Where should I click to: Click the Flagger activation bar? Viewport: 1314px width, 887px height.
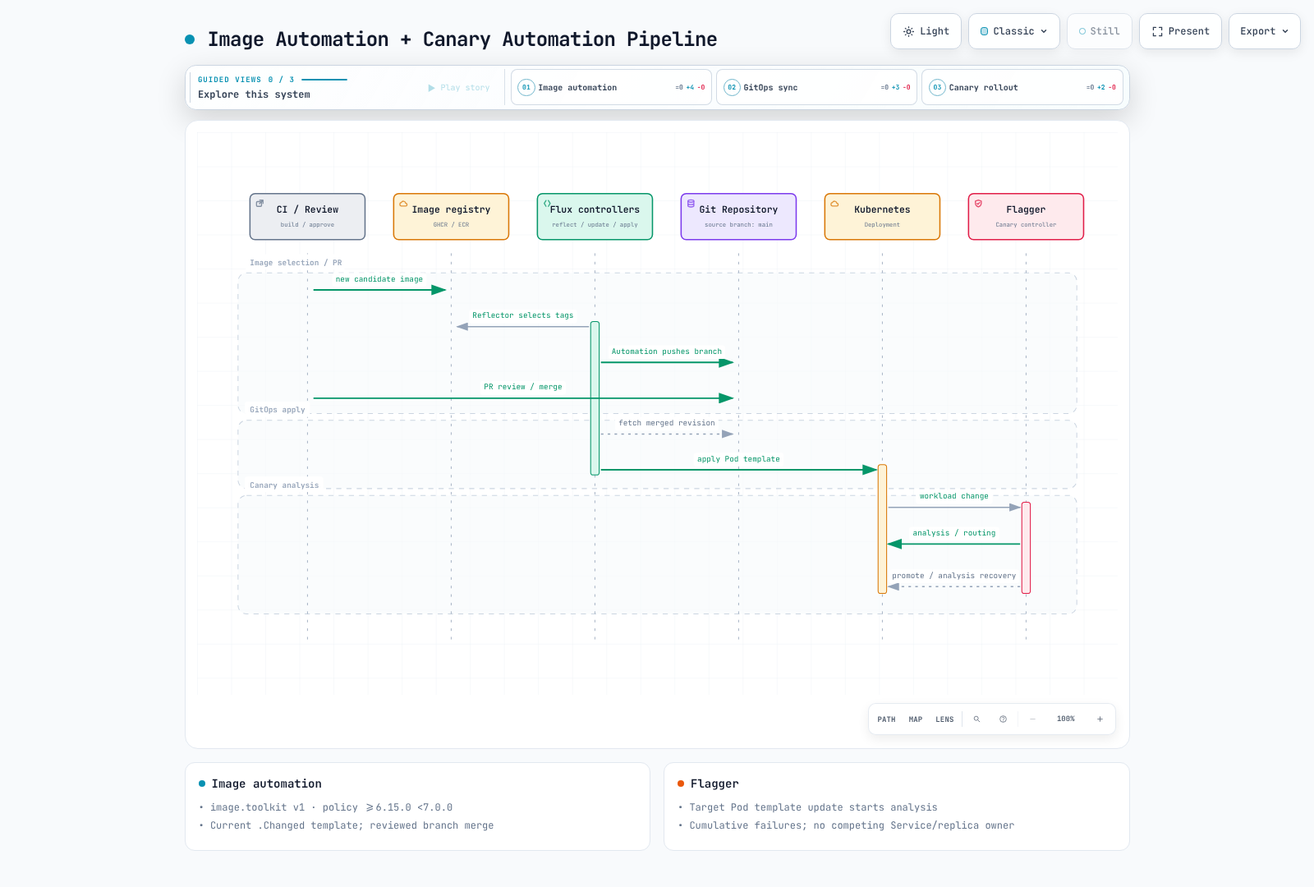tap(1026, 548)
